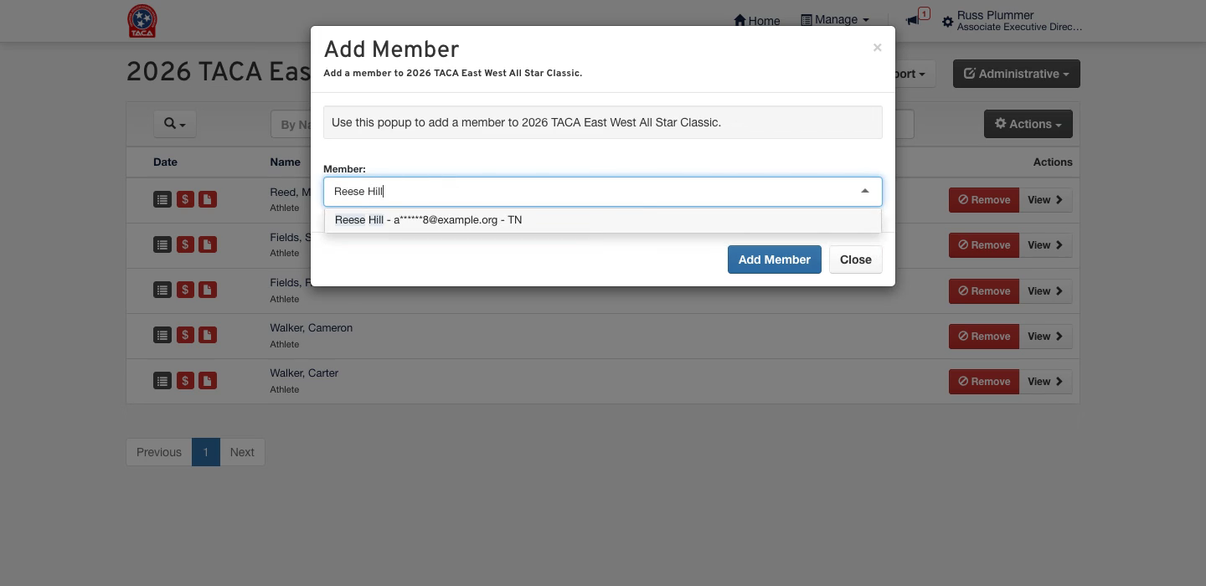Screen dimensions: 1206x586
Task: Open the Manage menu
Action: [835, 20]
